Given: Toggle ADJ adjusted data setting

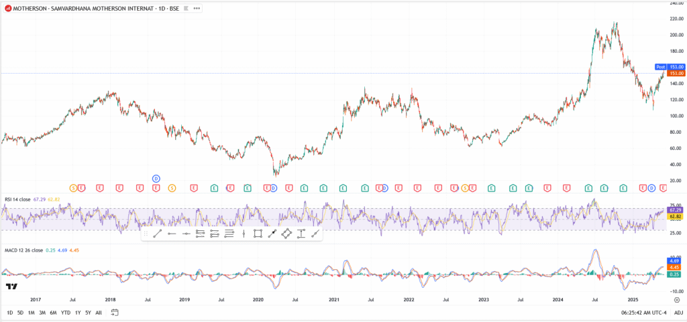Looking at the screenshot, I should [677, 313].
